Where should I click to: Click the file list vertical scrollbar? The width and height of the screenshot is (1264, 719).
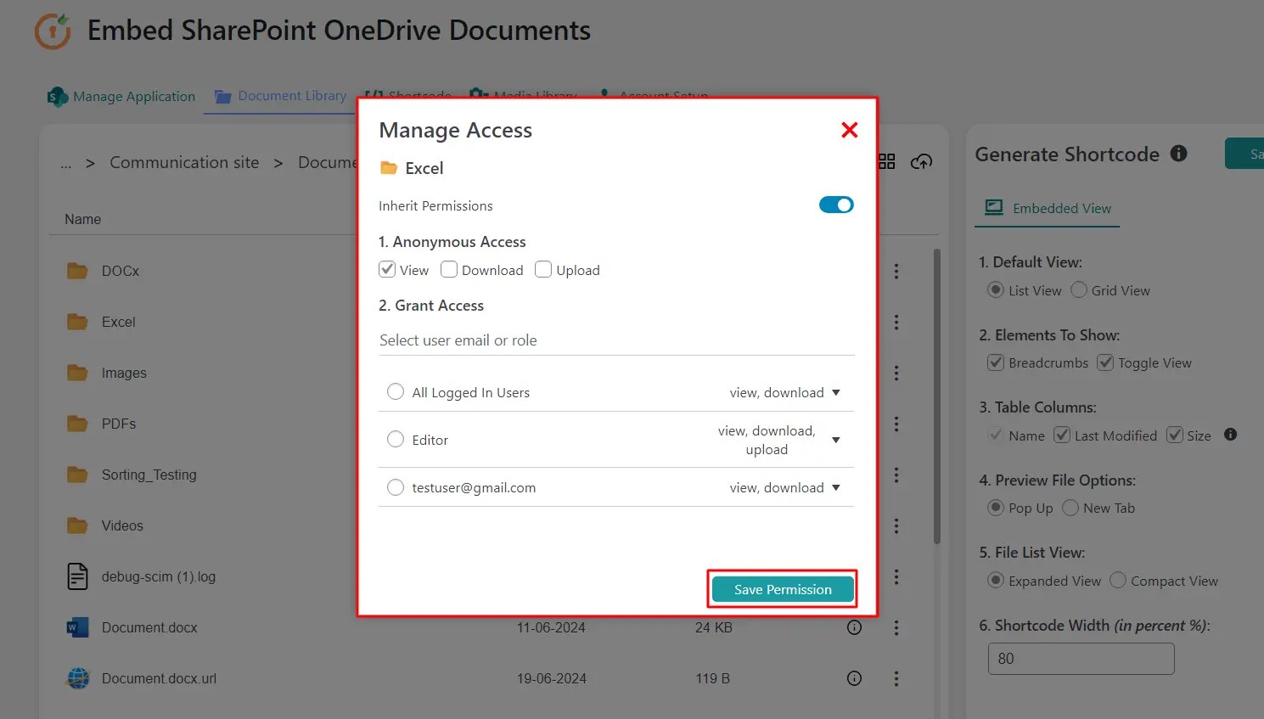936,396
